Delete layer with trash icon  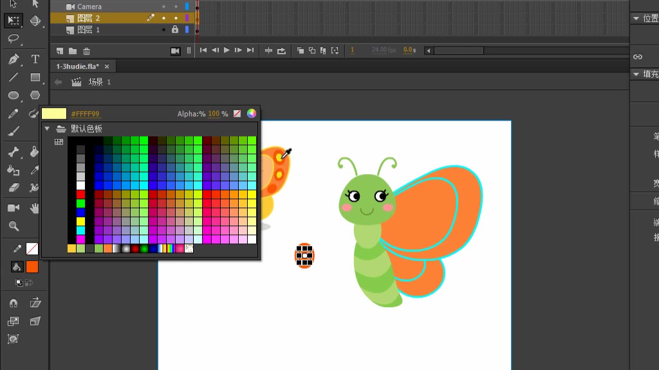(87, 51)
